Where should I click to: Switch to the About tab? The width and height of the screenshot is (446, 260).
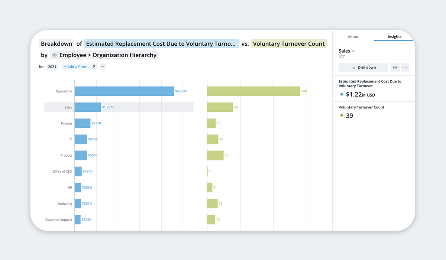tap(353, 37)
